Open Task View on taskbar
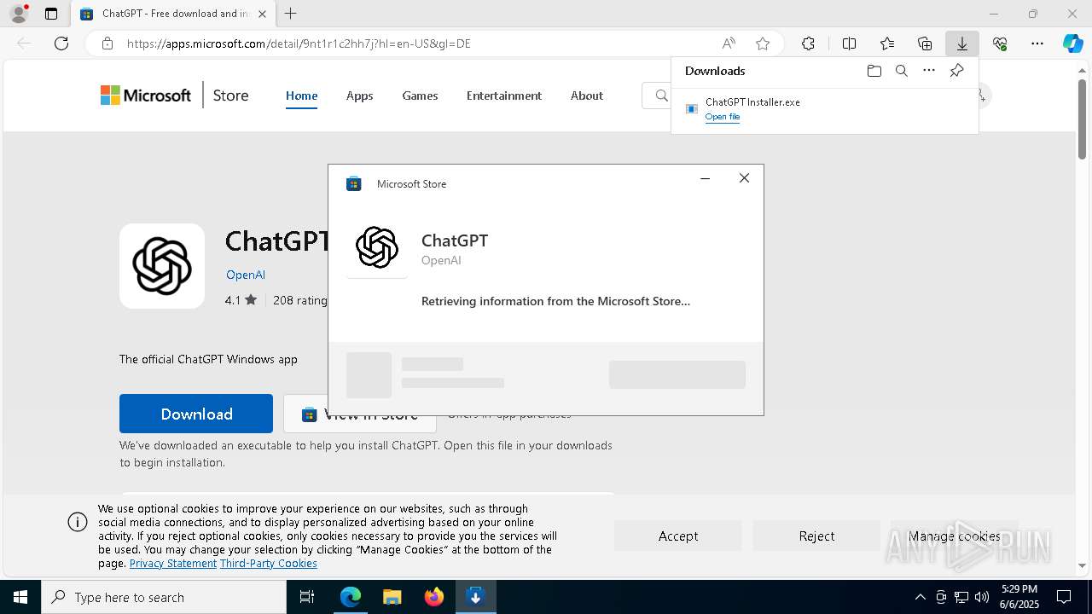Image resolution: width=1092 pixels, height=614 pixels. click(307, 597)
